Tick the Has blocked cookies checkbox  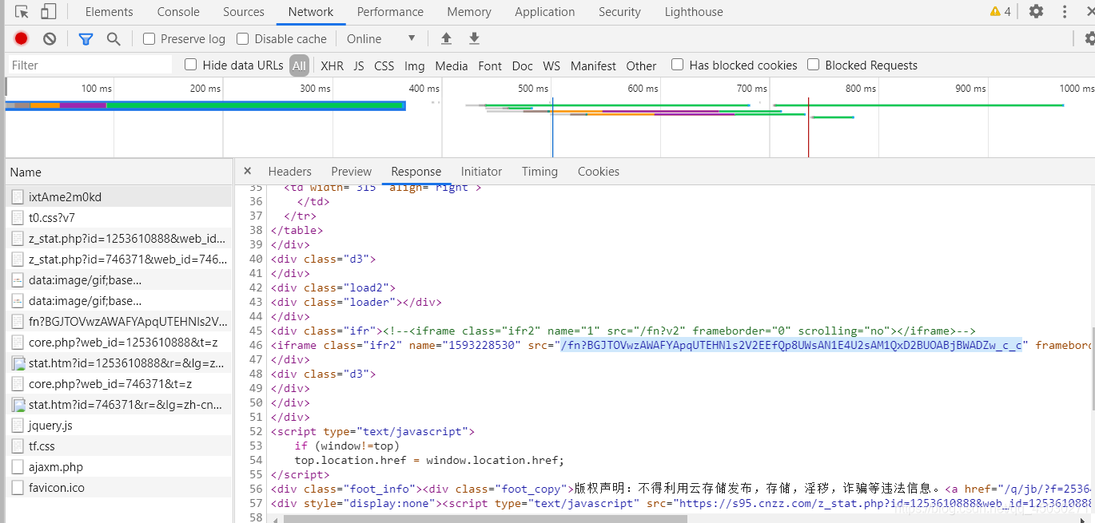pos(677,65)
